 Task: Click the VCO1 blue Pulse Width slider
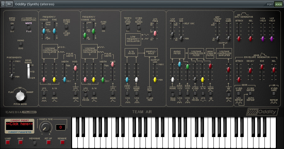click(x=65, y=80)
